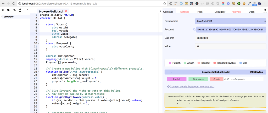Image resolution: width=268 pixels, height=113 pixels.
Task: Open the Account selector dropdown
Action: (x=231, y=29)
